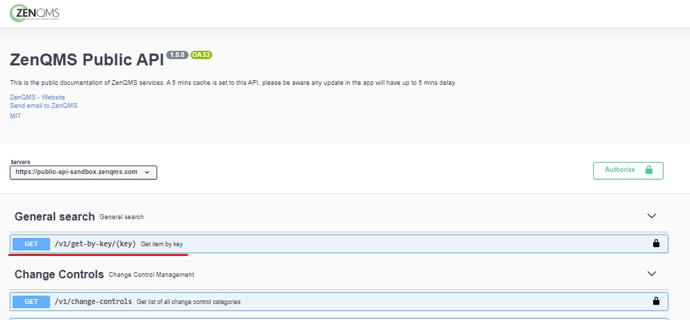Click Send email to ZenQMS link
Screen dimensions: 690x320
(44, 106)
